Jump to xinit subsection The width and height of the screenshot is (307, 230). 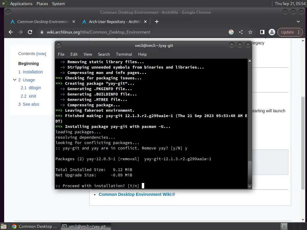pos(28,96)
